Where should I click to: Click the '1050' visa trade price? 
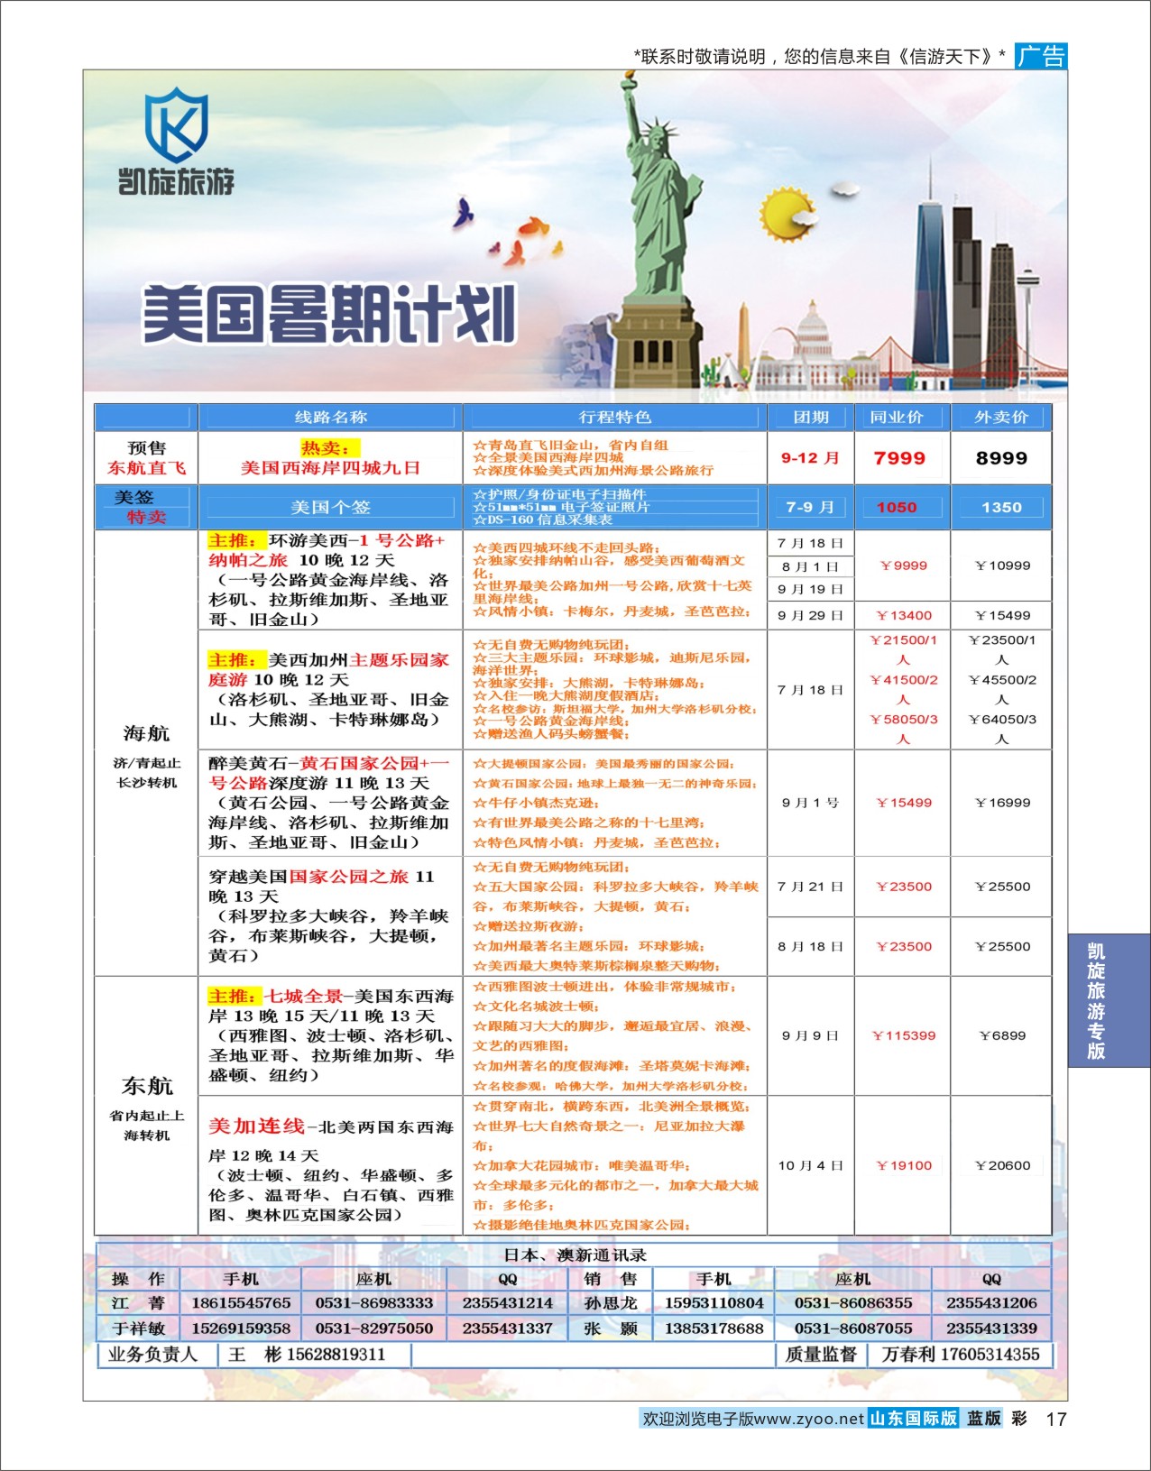pyautogui.click(x=897, y=507)
